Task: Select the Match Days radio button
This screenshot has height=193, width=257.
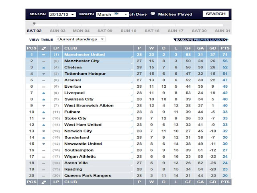Action: pyautogui.click(x=116, y=13)
